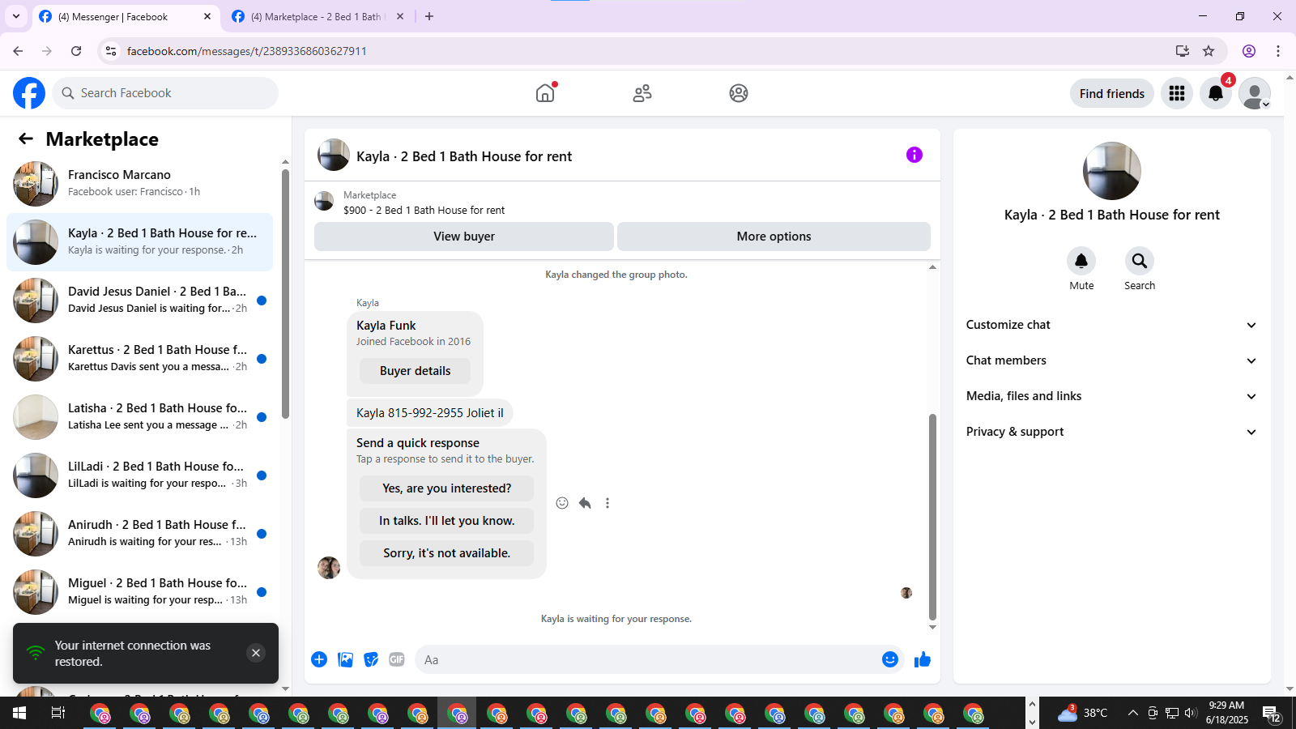Reload the page in Chrome
Image resolution: width=1296 pixels, height=729 pixels.
[x=76, y=51]
